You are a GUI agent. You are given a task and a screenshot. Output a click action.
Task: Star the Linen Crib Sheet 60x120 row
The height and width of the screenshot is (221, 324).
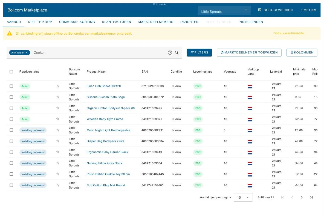tap(58, 86)
